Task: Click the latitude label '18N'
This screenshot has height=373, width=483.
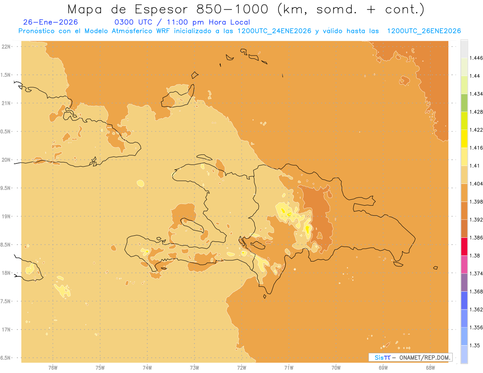Action: pyautogui.click(x=7, y=273)
